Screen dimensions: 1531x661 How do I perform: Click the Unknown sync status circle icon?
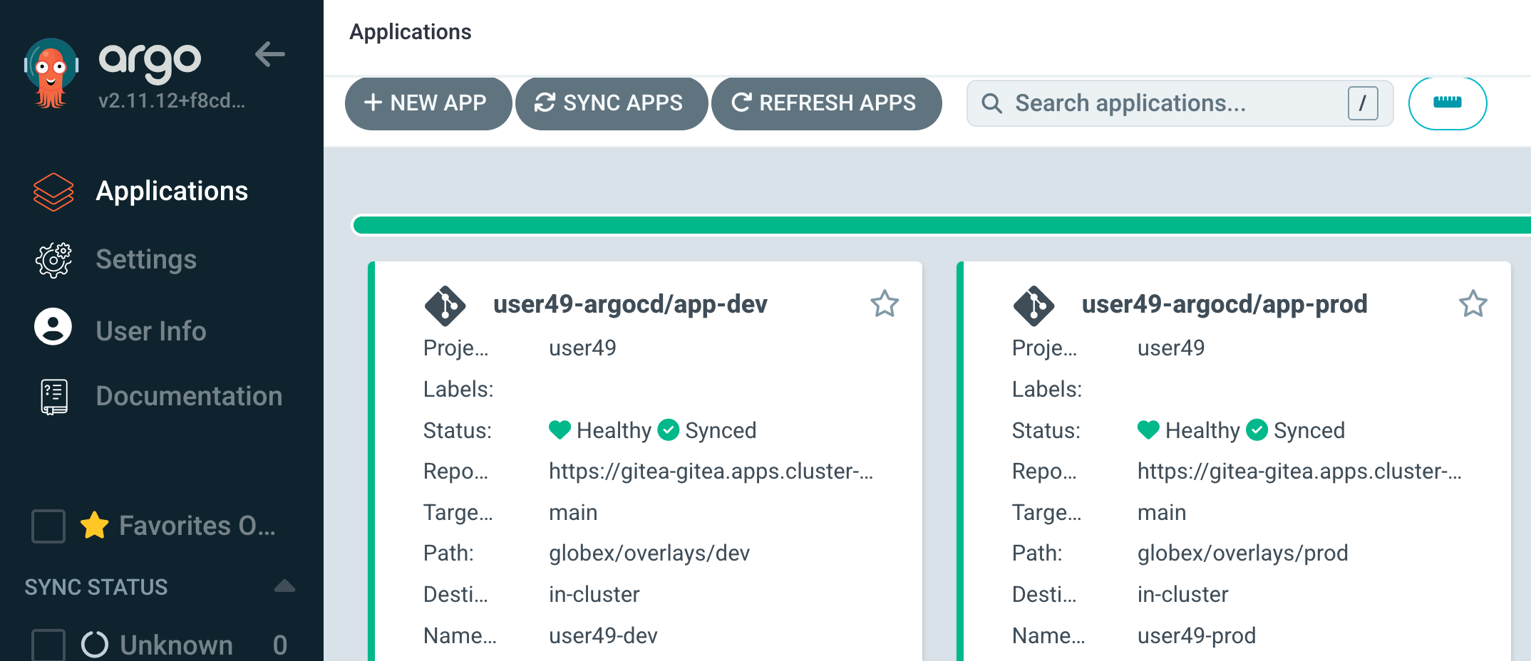(x=95, y=645)
